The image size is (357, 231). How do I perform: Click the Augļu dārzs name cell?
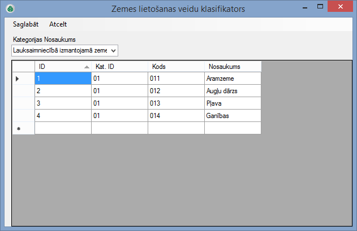[x=233, y=91]
